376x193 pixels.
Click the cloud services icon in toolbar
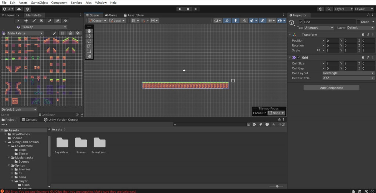[x=19, y=9]
